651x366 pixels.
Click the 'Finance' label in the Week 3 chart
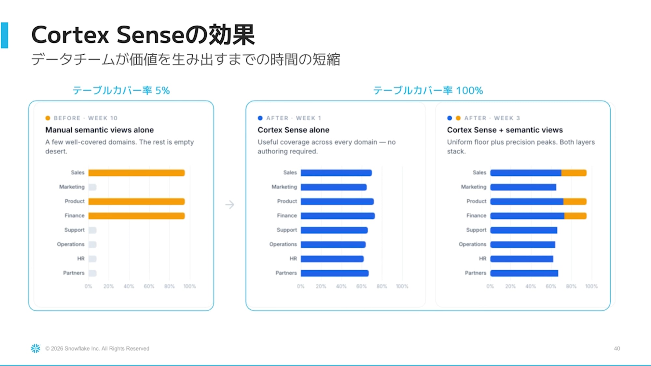[x=476, y=215]
